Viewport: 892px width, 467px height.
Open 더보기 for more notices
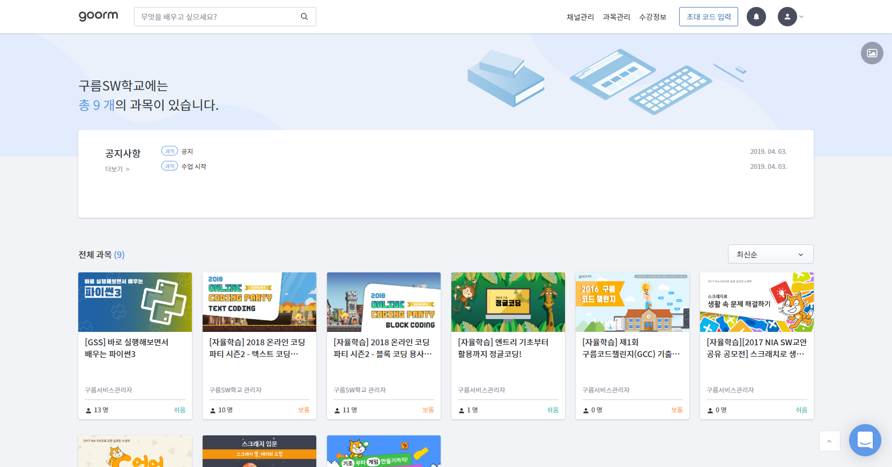[117, 169]
